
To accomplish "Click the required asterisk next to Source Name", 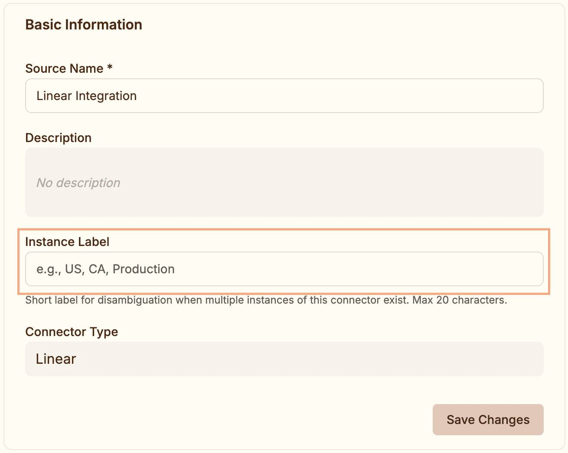I will coord(109,68).
